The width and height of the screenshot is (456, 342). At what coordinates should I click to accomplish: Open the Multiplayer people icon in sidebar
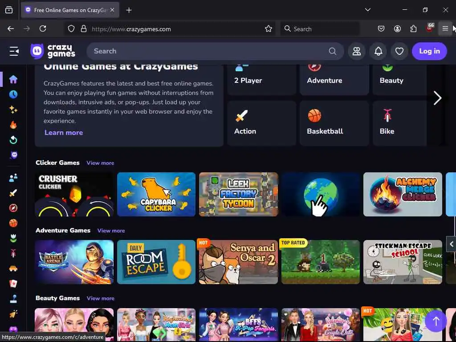13,178
